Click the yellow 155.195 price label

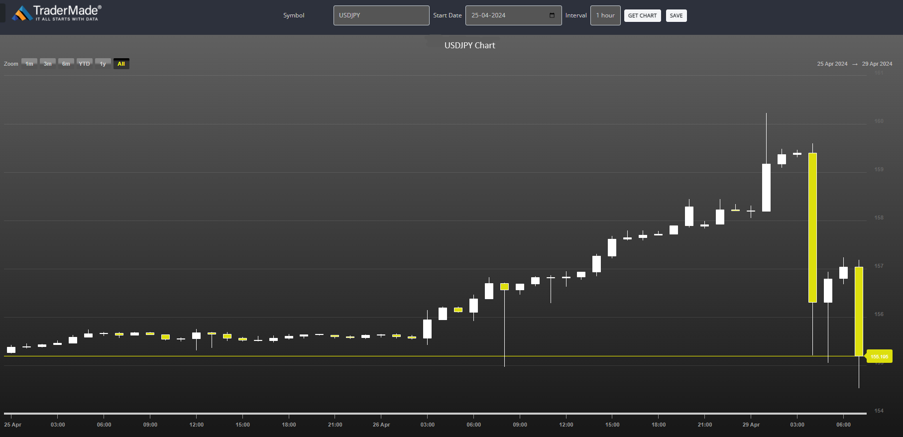click(x=880, y=356)
